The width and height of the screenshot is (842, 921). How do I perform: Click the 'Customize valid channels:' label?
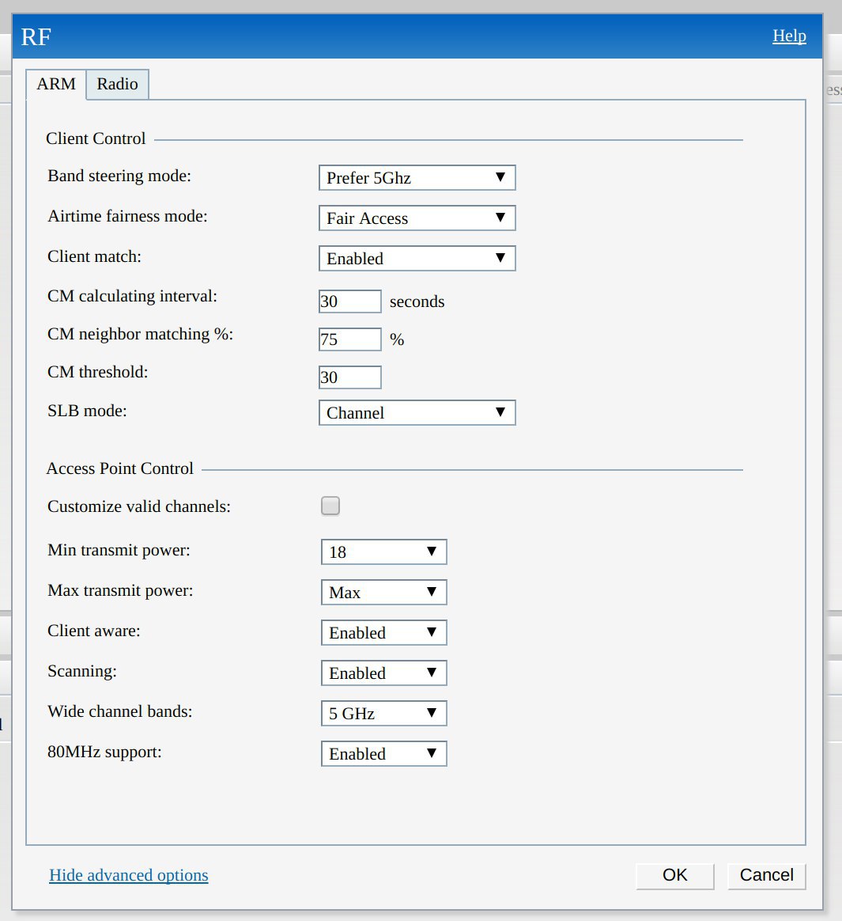coord(139,506)
